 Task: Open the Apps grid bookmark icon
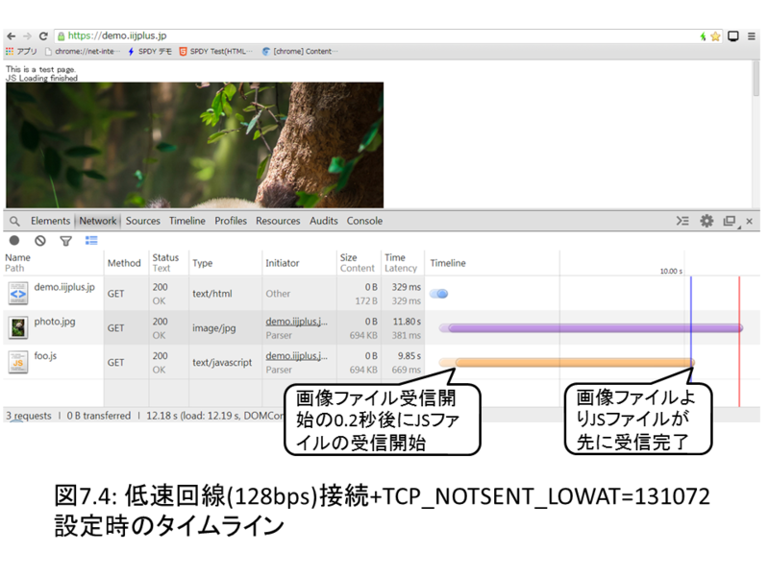(x=10, y=52)
